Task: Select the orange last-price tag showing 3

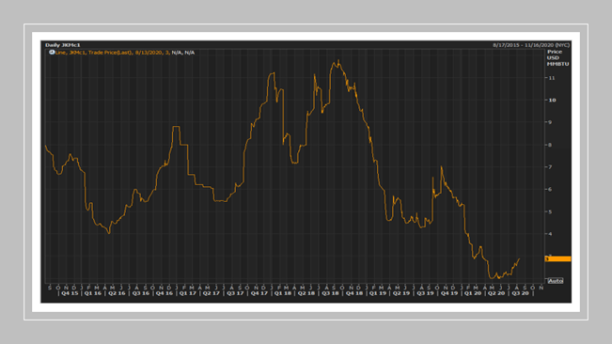Action: coord(557,259)
